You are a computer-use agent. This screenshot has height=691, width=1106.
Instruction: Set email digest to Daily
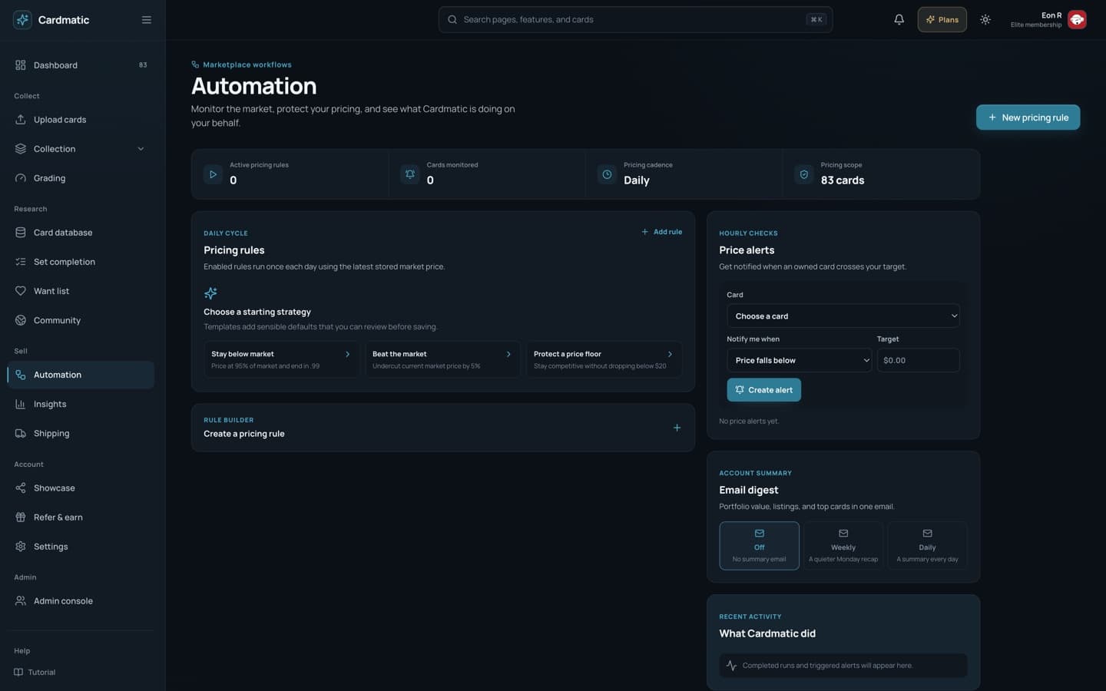927,546
